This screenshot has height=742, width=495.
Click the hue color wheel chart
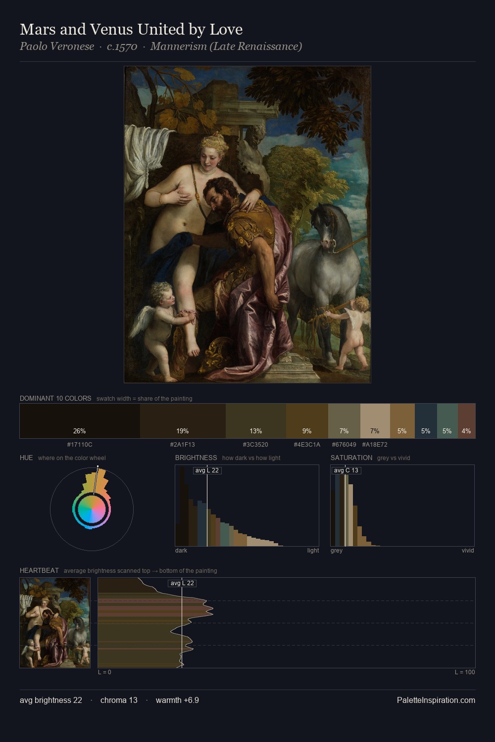tap(92, 509)
